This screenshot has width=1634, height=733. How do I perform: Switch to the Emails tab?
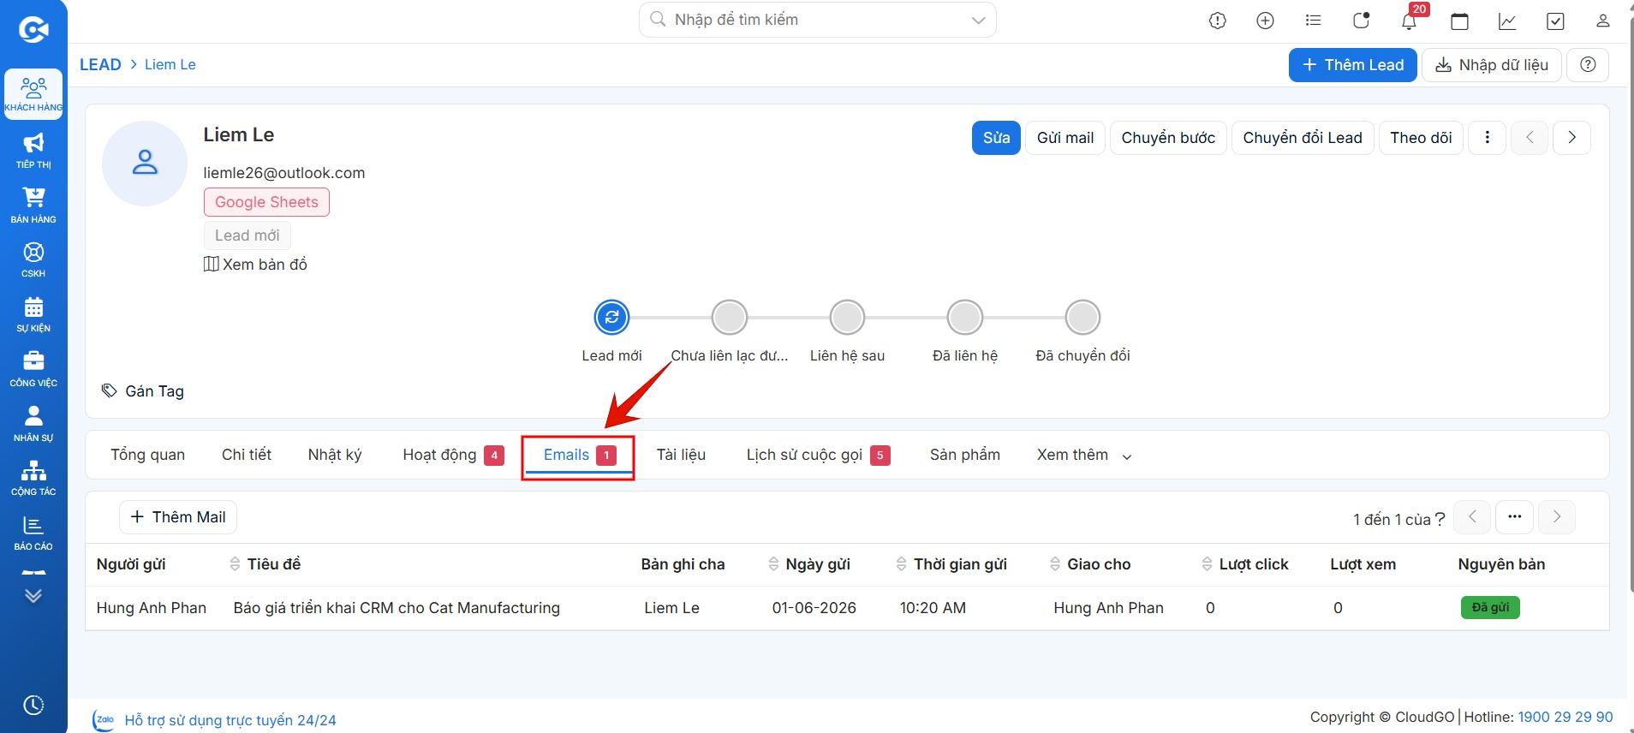579,456
